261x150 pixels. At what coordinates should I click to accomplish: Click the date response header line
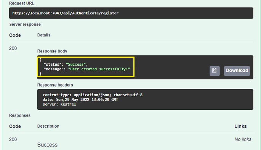coord(80,99)
